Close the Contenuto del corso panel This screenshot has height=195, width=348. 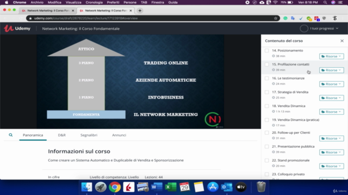pos(342,41)
